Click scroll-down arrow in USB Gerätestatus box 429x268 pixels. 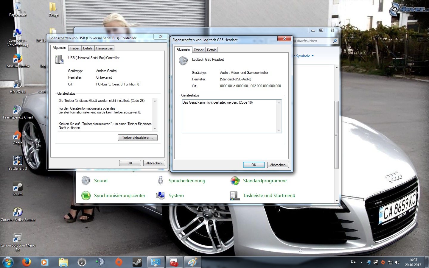pos(155,129)
